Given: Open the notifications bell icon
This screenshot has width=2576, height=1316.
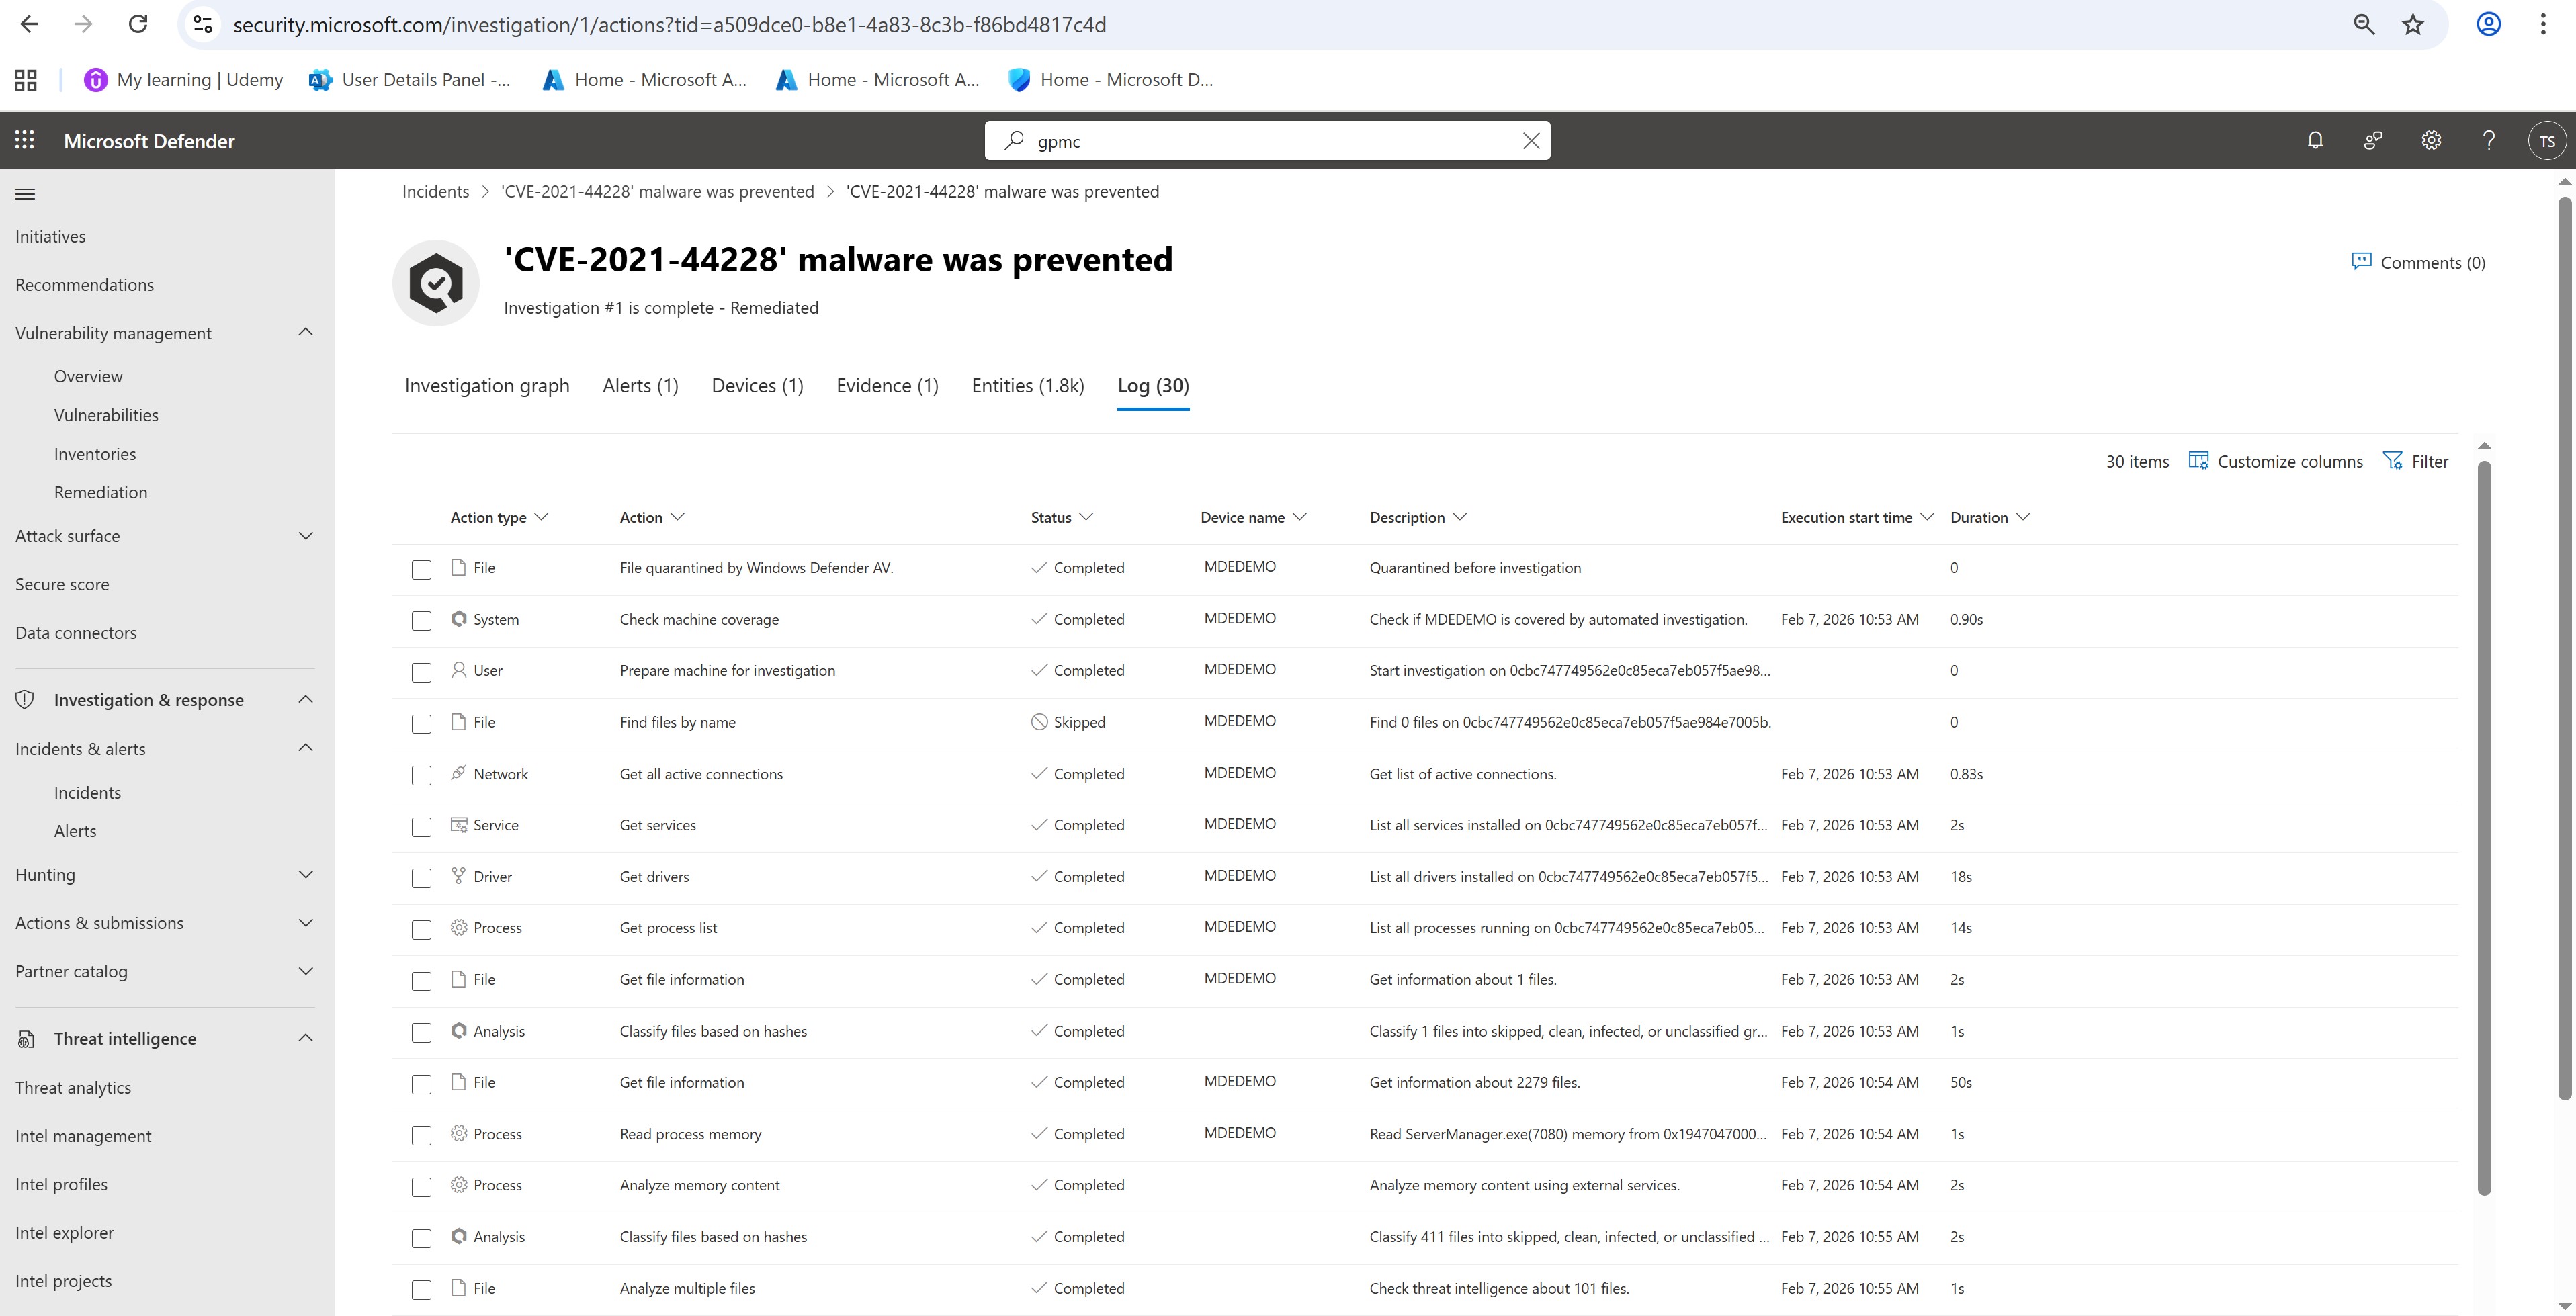Looking at the screenshot, I should pyautogui.click(x=2315, y=141).
